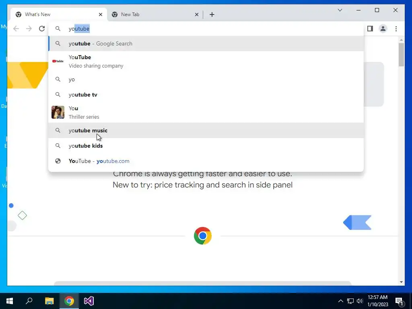Launch Visual Studio from the taskbar
The height and width of the screenshot is (309, 412).
89,301
